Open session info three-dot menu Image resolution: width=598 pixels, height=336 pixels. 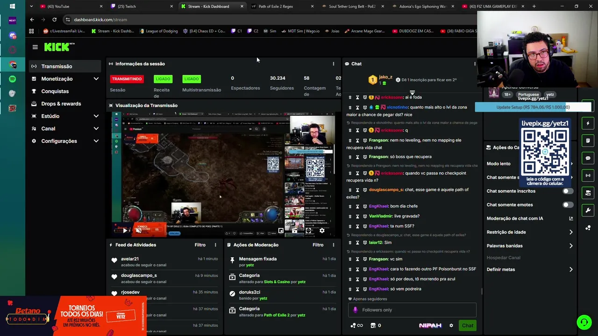(333, 64)
